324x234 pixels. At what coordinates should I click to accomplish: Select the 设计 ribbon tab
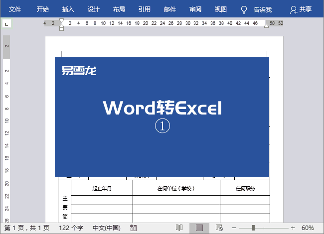point(94,9)
